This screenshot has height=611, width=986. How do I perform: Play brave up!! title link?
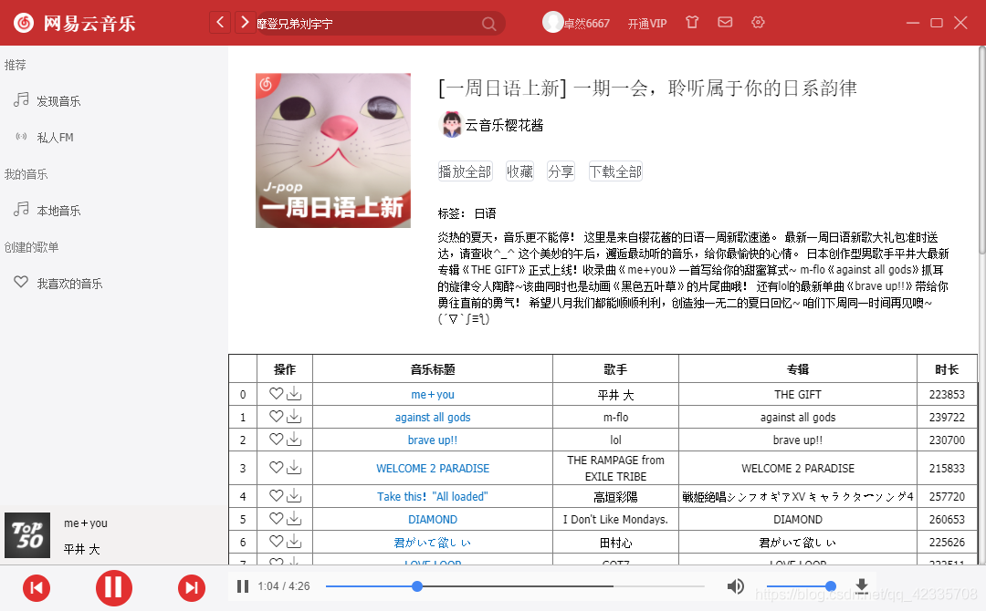coord(433,440)
